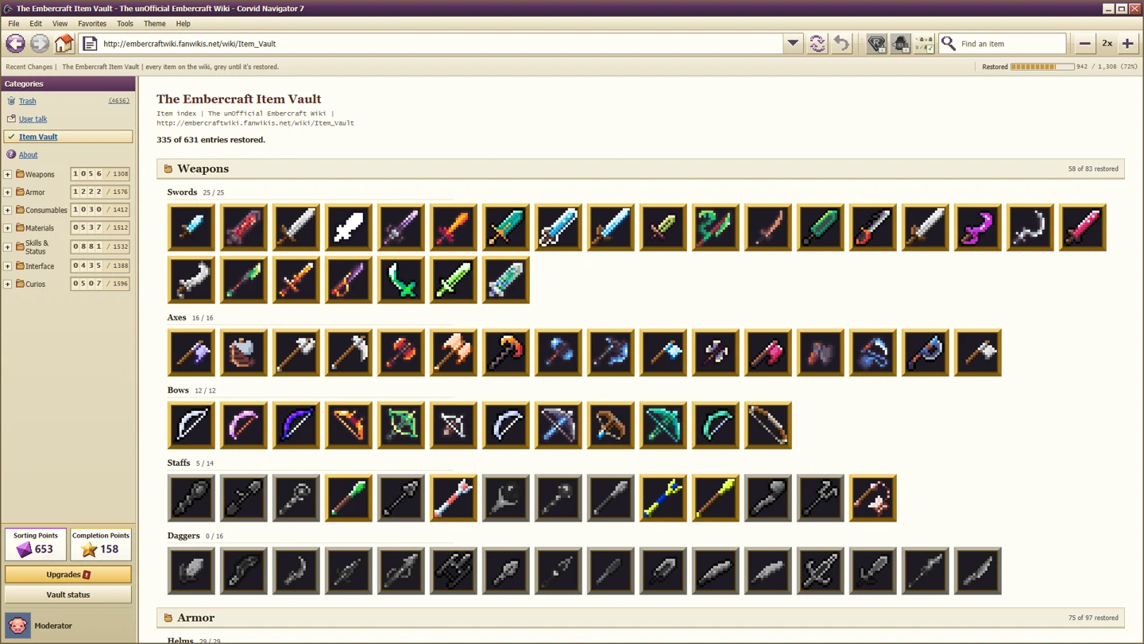Open the File menu
The image size is (1144, 644).
click(14, 24)
